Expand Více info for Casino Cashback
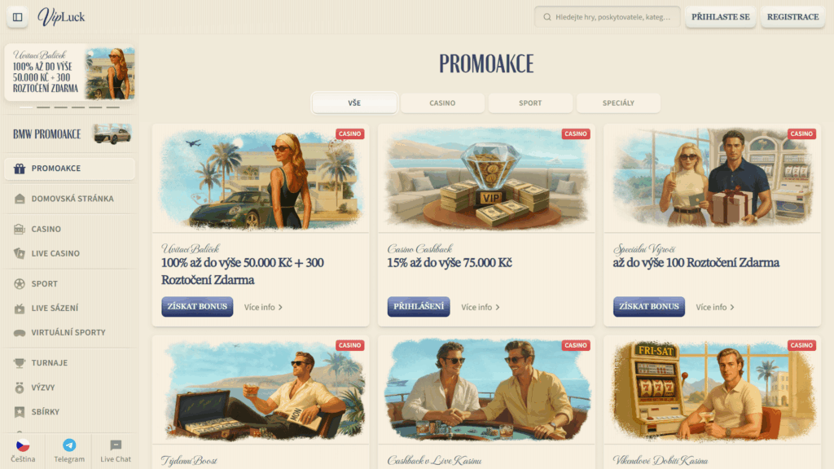This screenshot has width=834, height=469. [481, 307]
